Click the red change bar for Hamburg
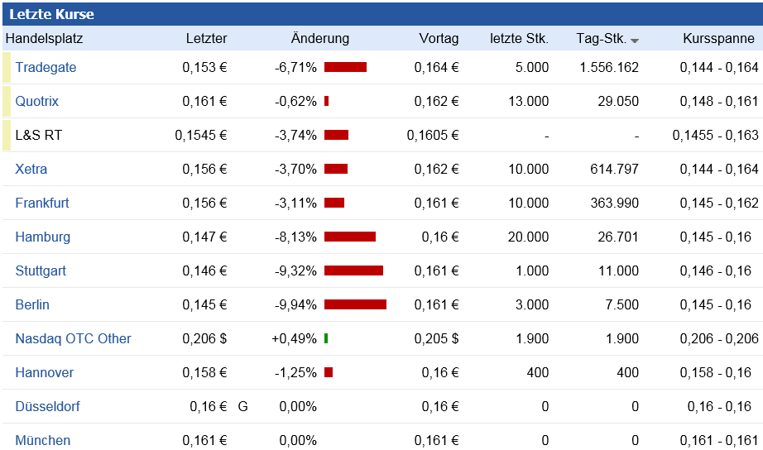Screen dimensions: 763x450 (349, 237)
